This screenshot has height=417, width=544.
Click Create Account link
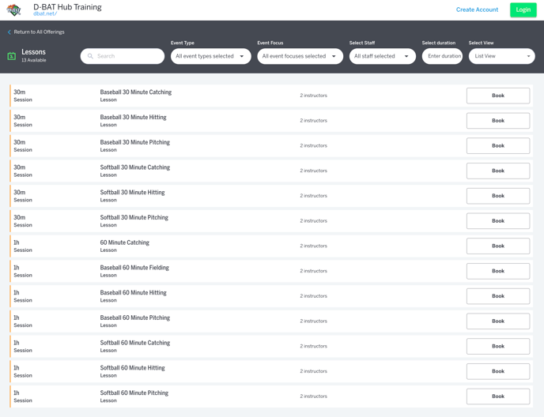tap(477, 9)
